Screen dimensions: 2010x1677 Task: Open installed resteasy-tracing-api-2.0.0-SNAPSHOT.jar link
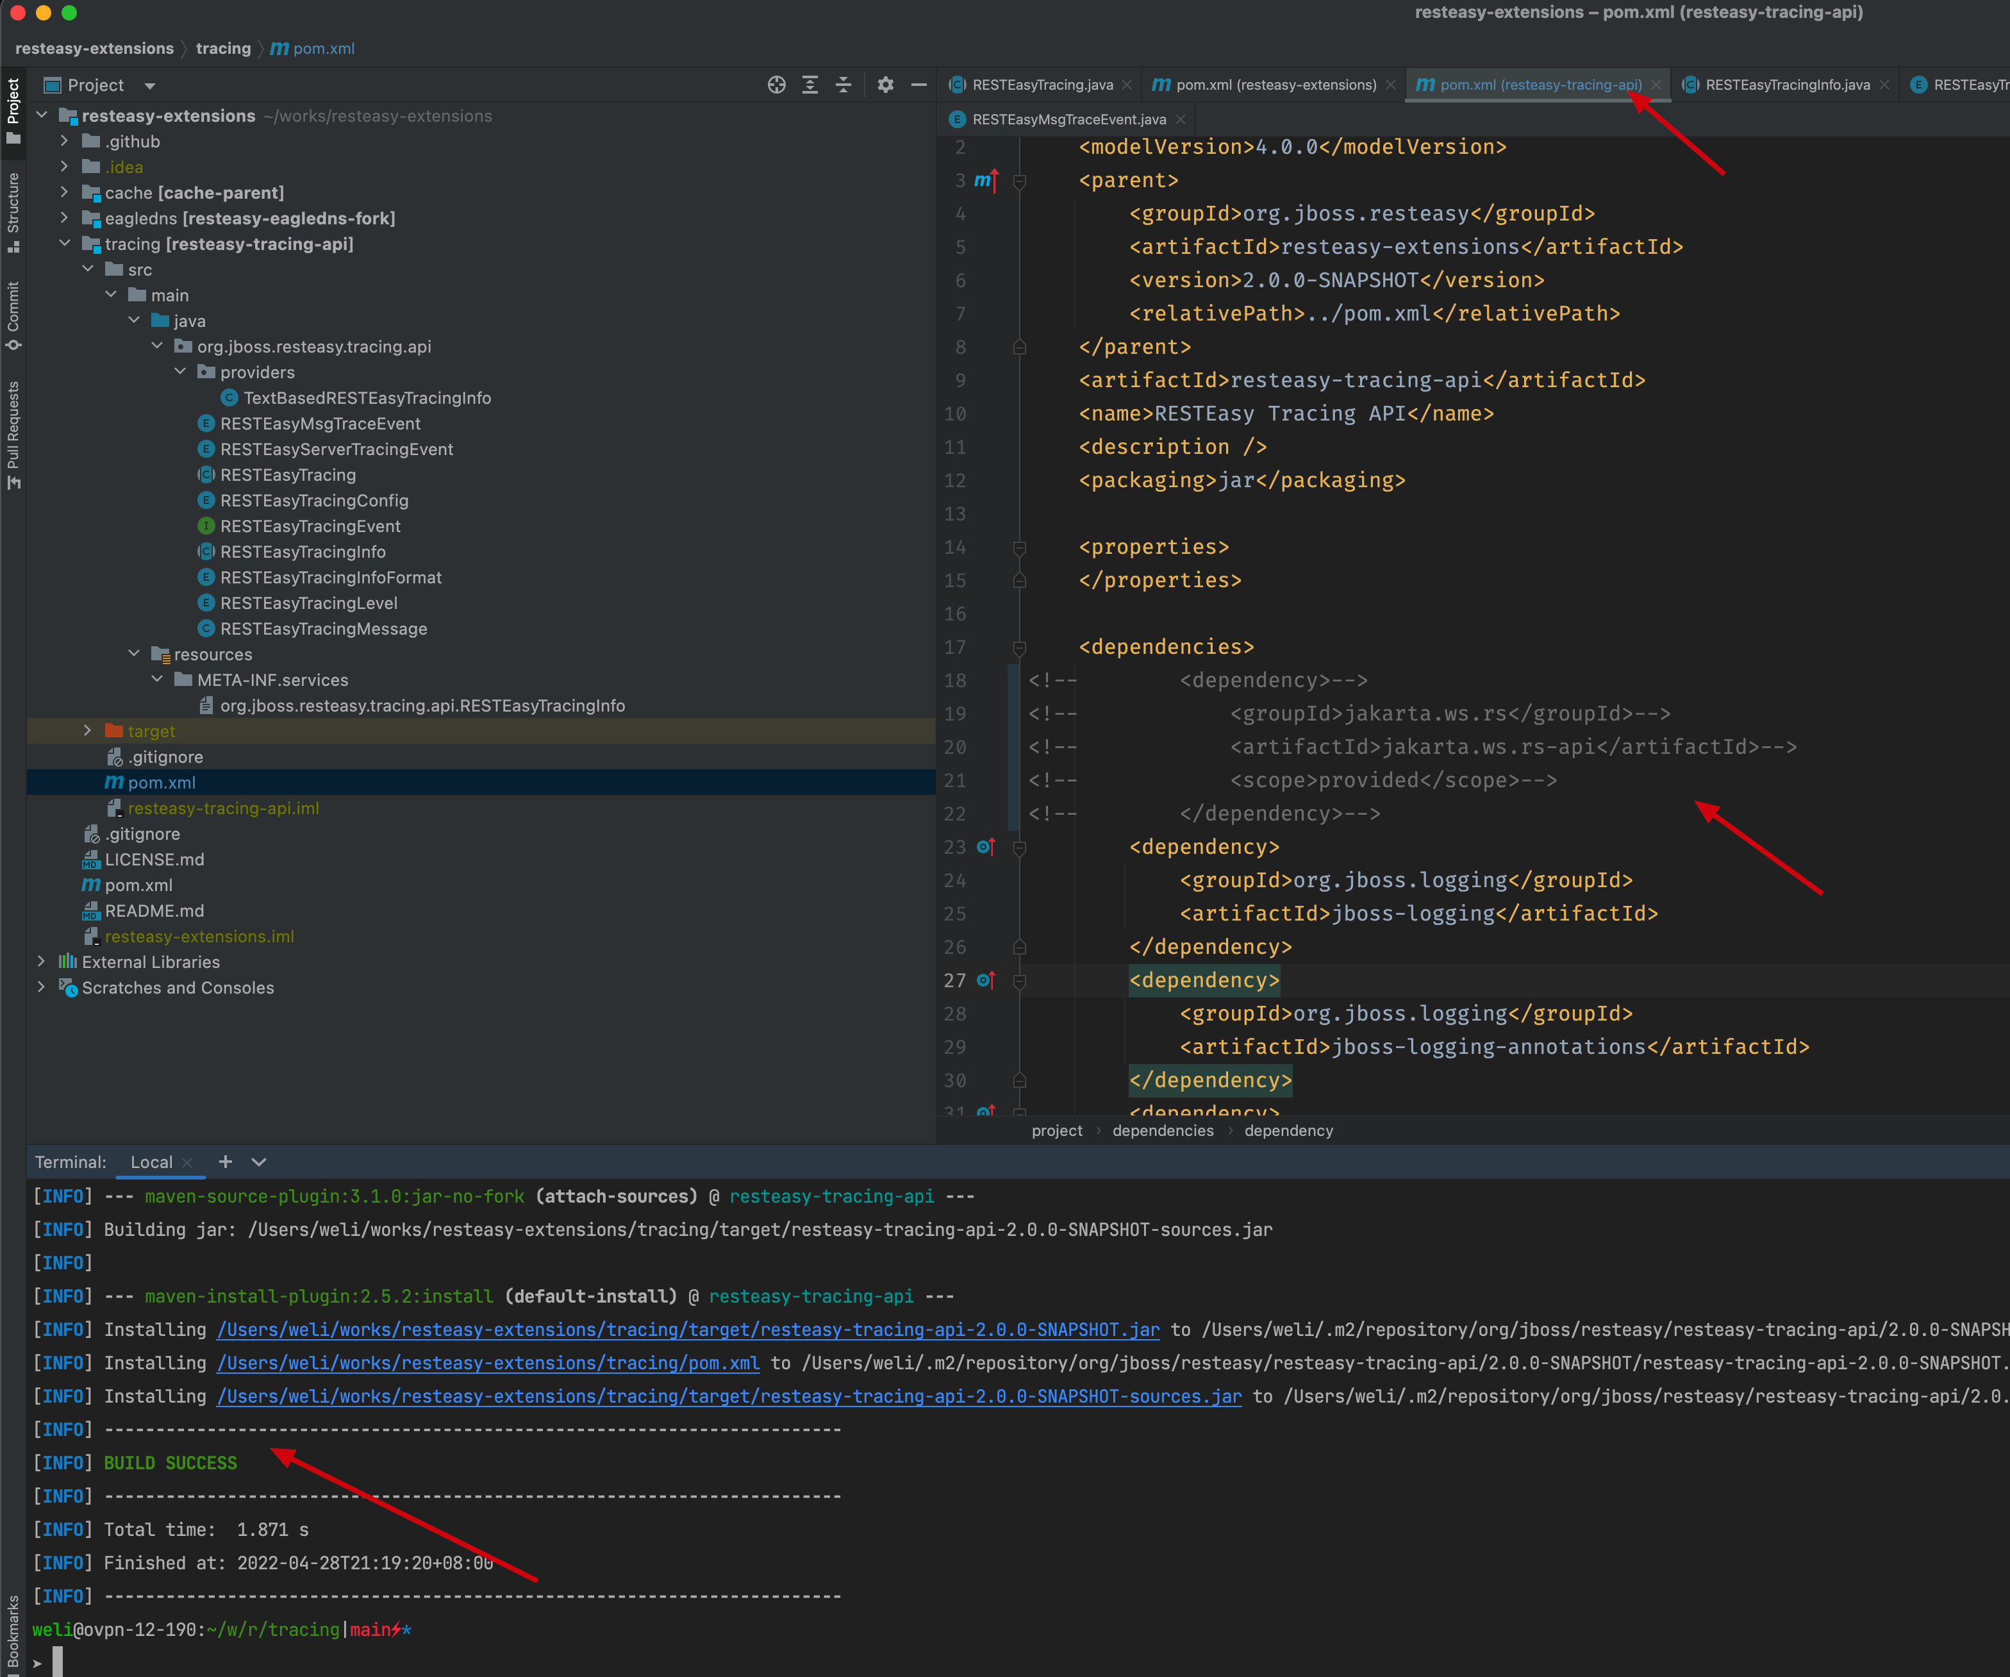tap(687, 1330)
